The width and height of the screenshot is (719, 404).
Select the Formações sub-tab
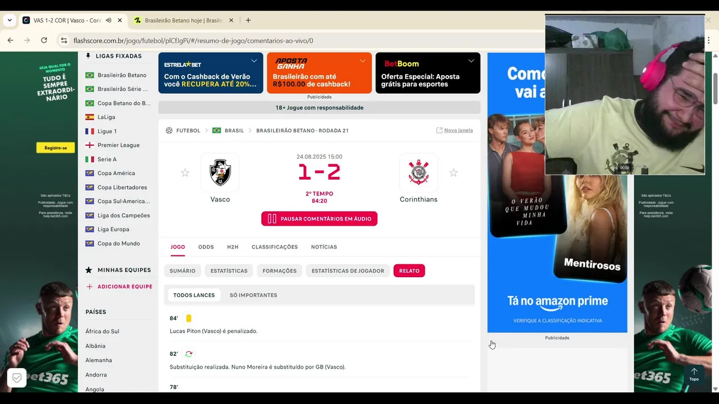click(279, 271)
